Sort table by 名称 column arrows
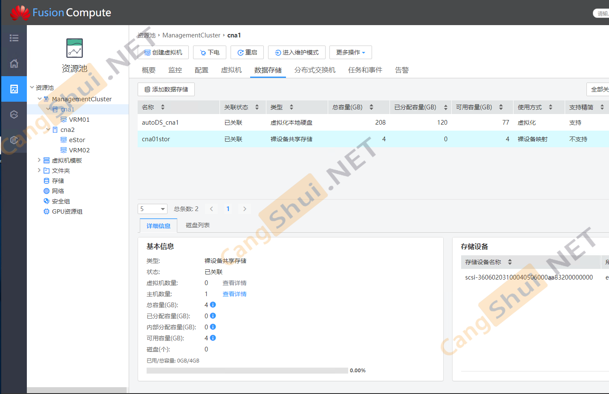 pos(163,107)
